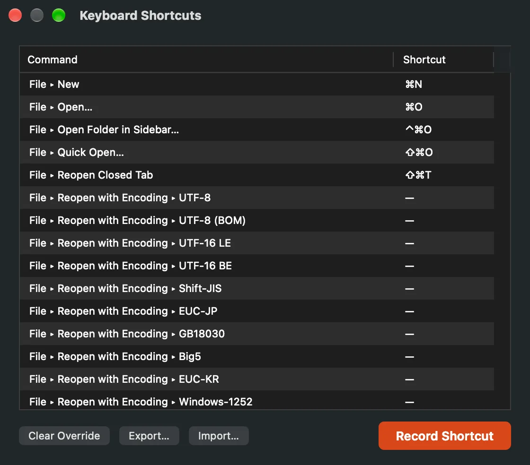
Task: Open the Export… dialog
Action: click(149, 436)
